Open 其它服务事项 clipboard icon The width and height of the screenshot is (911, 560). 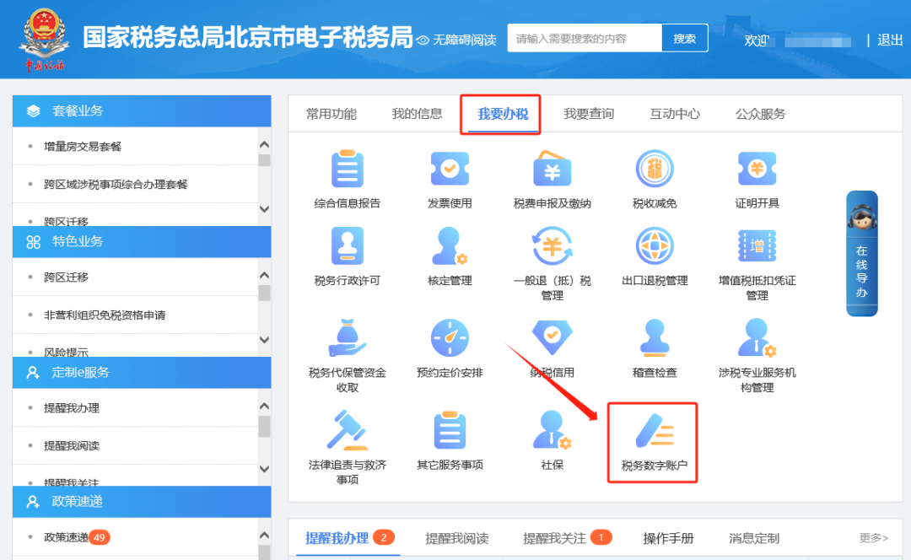click(450, 430)
